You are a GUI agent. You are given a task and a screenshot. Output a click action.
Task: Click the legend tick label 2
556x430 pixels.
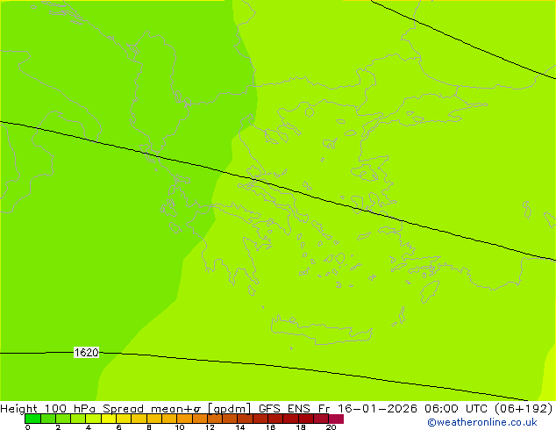click(x=58, y=427)
